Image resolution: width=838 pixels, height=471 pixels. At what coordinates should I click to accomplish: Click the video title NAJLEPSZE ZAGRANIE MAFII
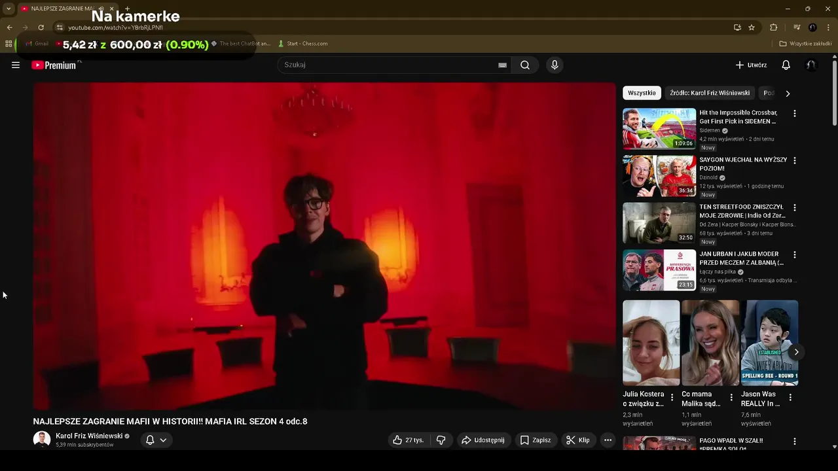[x=170, y=421]
